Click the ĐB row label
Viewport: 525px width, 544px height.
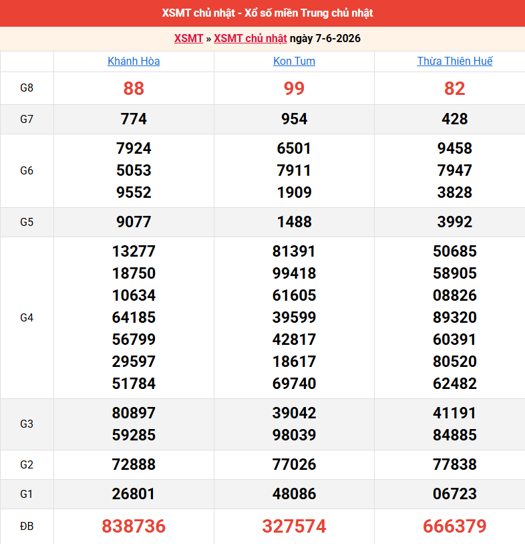[27, 527]
